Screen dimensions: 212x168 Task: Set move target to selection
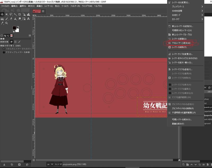15,42
